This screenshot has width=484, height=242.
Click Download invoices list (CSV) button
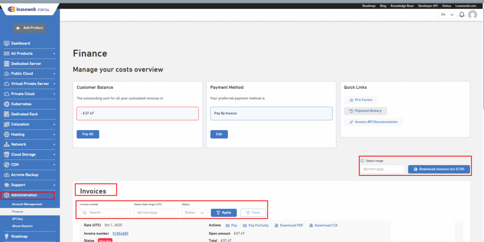pyautogui.click(x=439, y=169)
